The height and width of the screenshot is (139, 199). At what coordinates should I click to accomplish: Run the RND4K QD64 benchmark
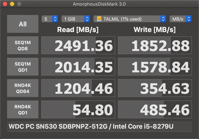23,88
